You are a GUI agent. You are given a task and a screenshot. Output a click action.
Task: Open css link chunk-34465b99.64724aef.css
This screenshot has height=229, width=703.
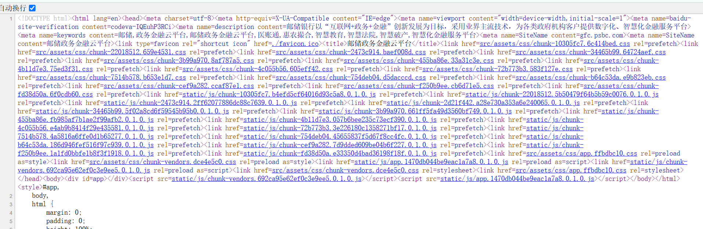[591, 52]
